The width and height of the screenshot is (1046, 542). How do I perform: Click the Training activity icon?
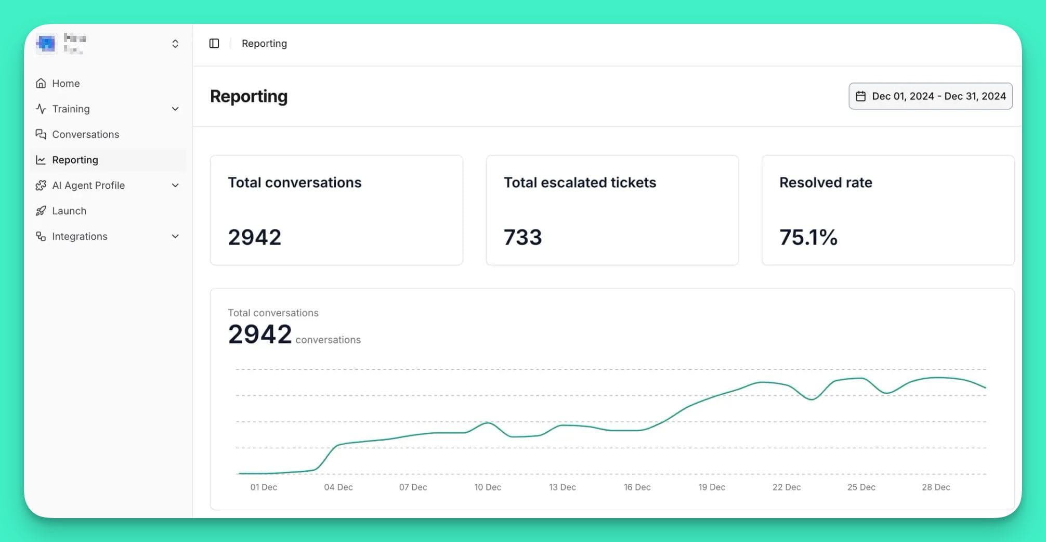tap(41, 109)
